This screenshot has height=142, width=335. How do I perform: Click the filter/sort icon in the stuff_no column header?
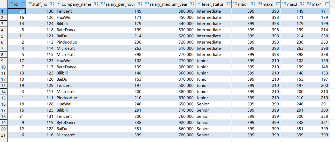[52, 4]
